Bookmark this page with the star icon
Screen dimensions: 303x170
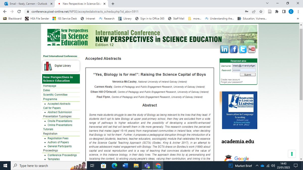pyautogui.click(x=261, y=12)
